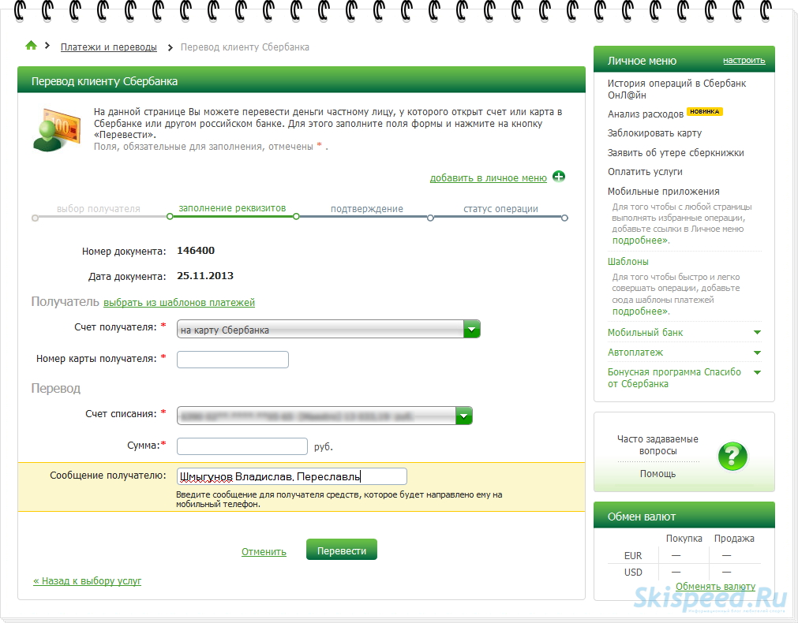
Task: Expand 'Бонусная программа Спасибо' section
Action: [684, 378]
